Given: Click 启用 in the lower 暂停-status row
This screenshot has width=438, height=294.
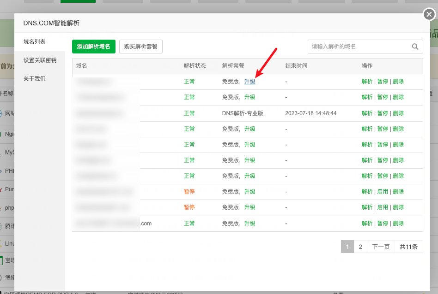Looking at the screenshot, I should click(x=383, y=207).
